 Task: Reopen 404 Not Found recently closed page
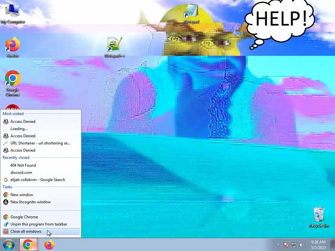click(41, 165)
